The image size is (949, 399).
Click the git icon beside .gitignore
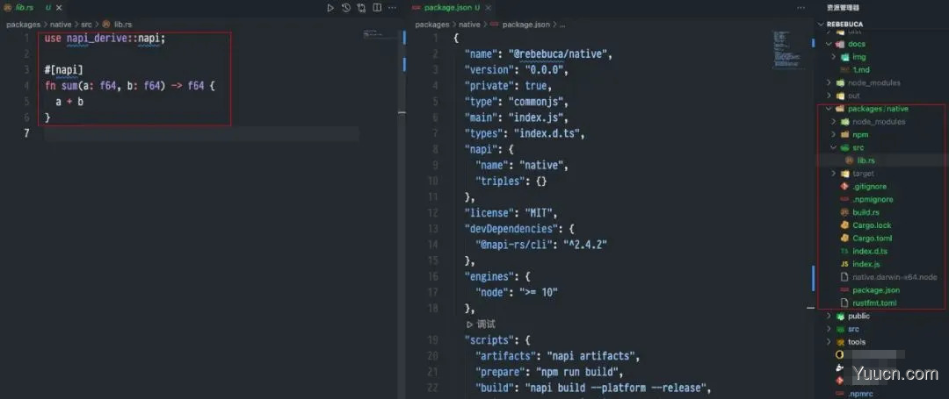point(844,187)
